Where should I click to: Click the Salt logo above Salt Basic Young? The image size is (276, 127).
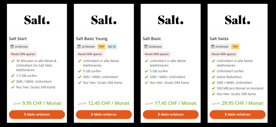point(104,20)
